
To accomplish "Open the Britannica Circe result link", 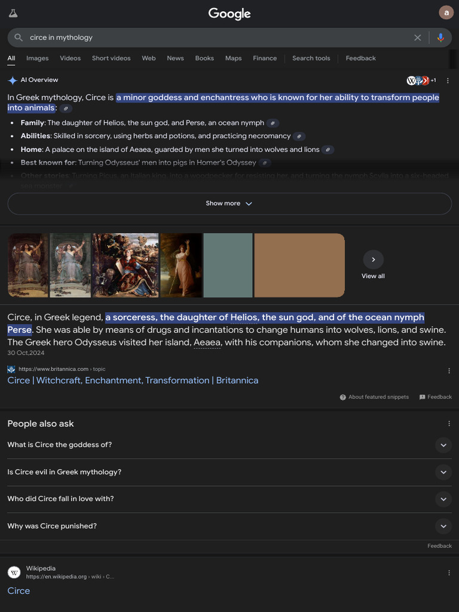I will [133, 381].
